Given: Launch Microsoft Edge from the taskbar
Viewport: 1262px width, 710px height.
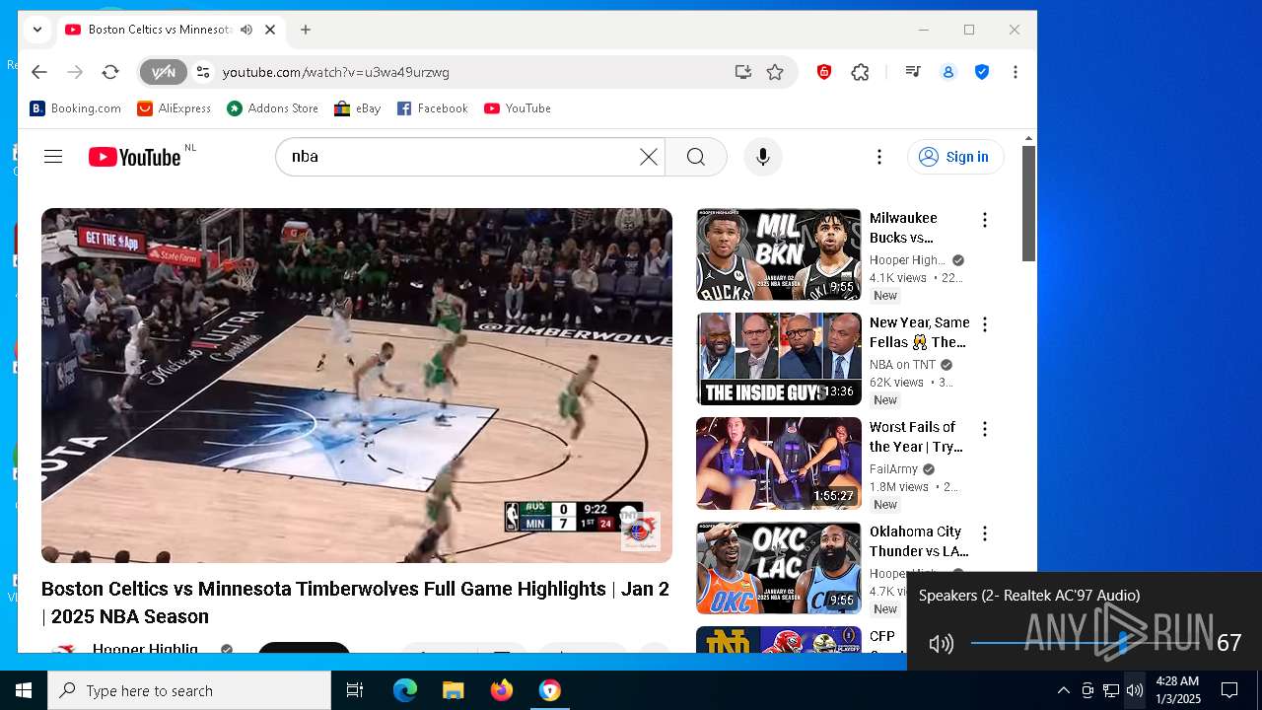Looking at the screenshot, I should pos(405,690).
